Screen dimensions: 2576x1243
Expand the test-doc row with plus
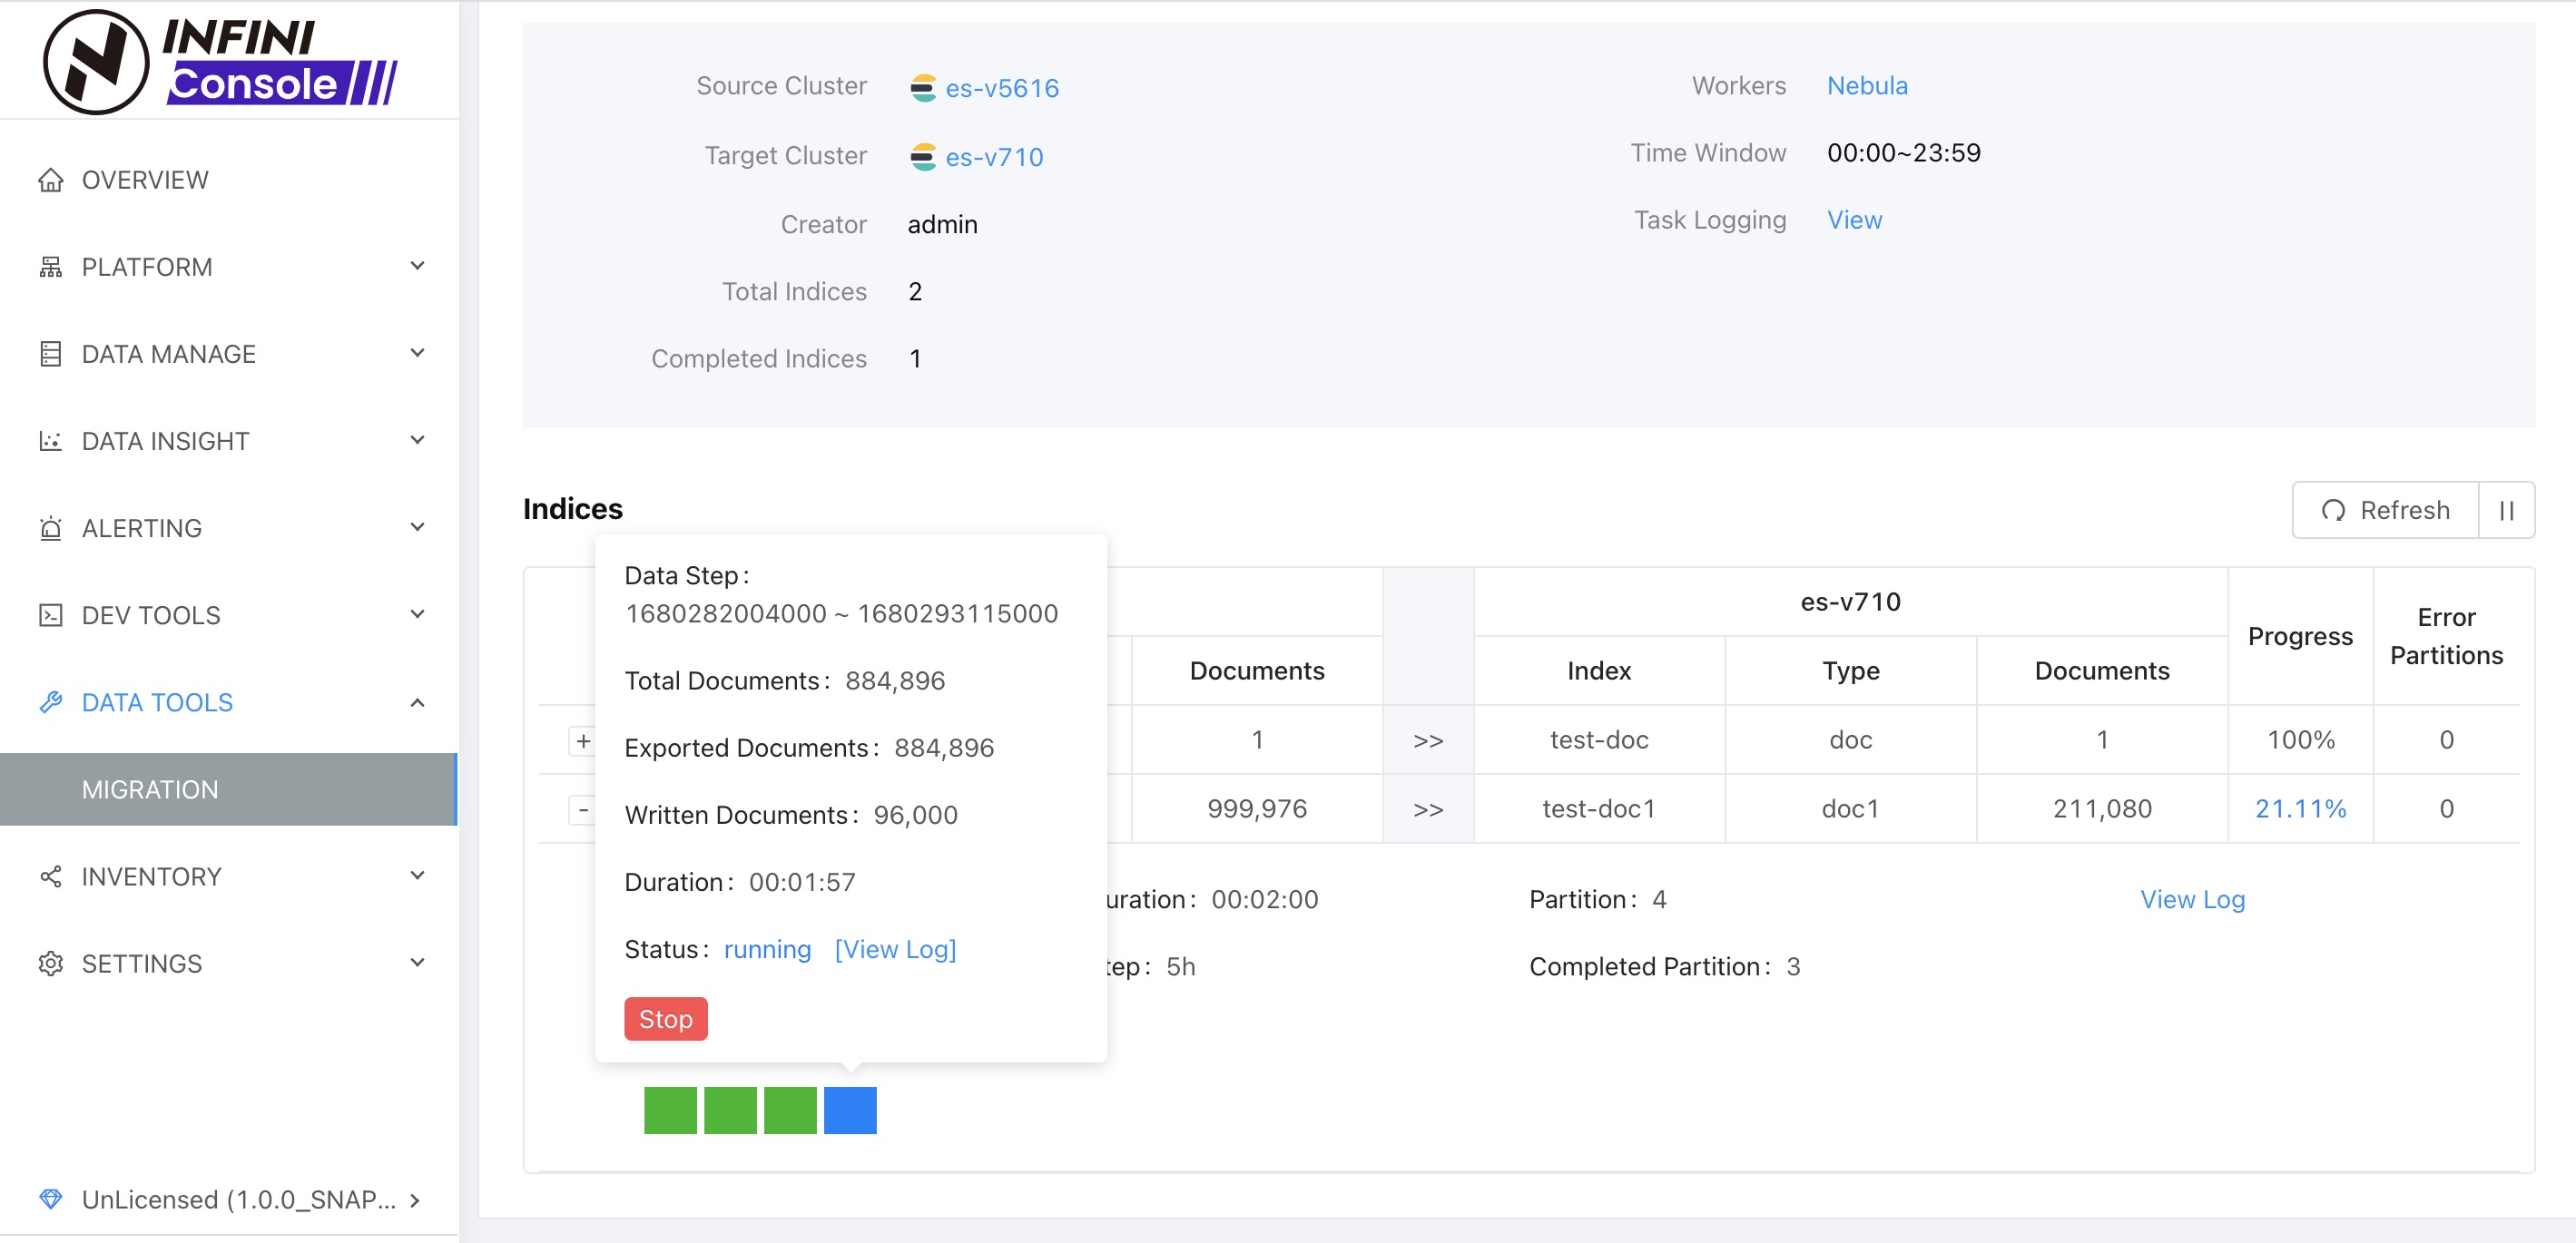(x=583, y=740)
